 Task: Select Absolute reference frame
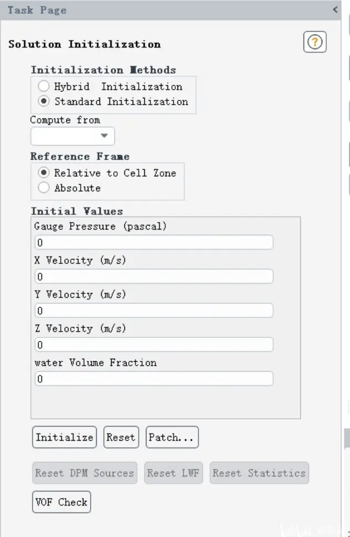click(44, 187)
